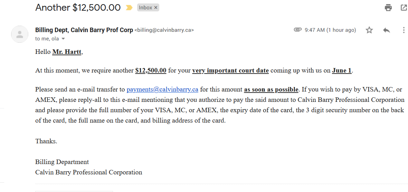This screenshot has width=408, height=192.
Task: Click the paperclip attachment icon
Action: 297,30
